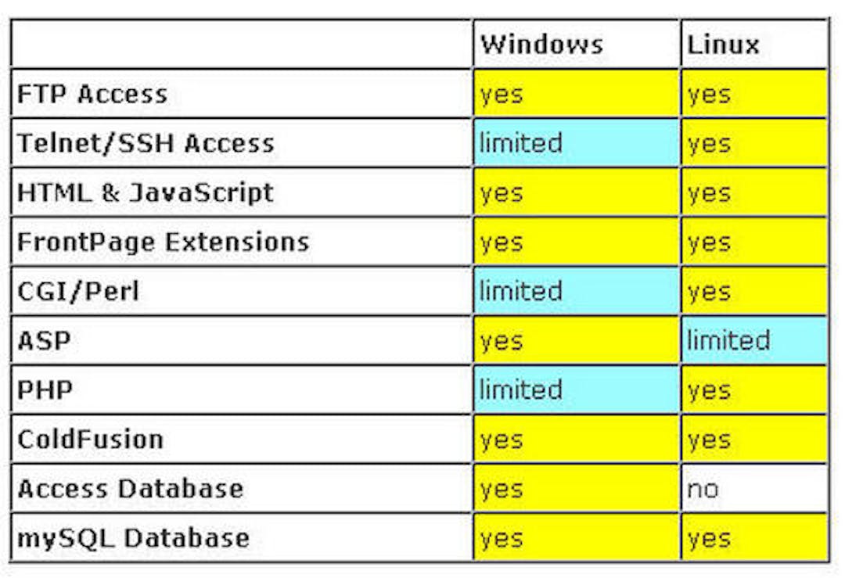
Task: Select the limited cell for CGI/Perl Windows
Action: tap(576, 291)
